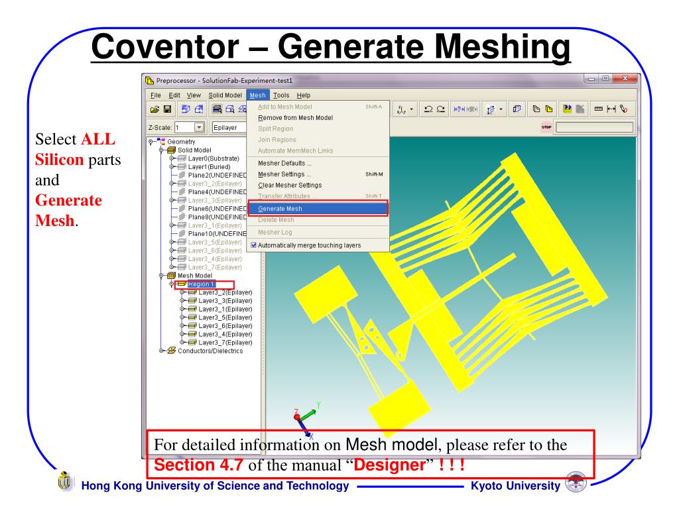Choose Mesher Defaults menu entry
The height and width of the screenshot is (509, 679).
pyautogui.click(x=318, y=163)
